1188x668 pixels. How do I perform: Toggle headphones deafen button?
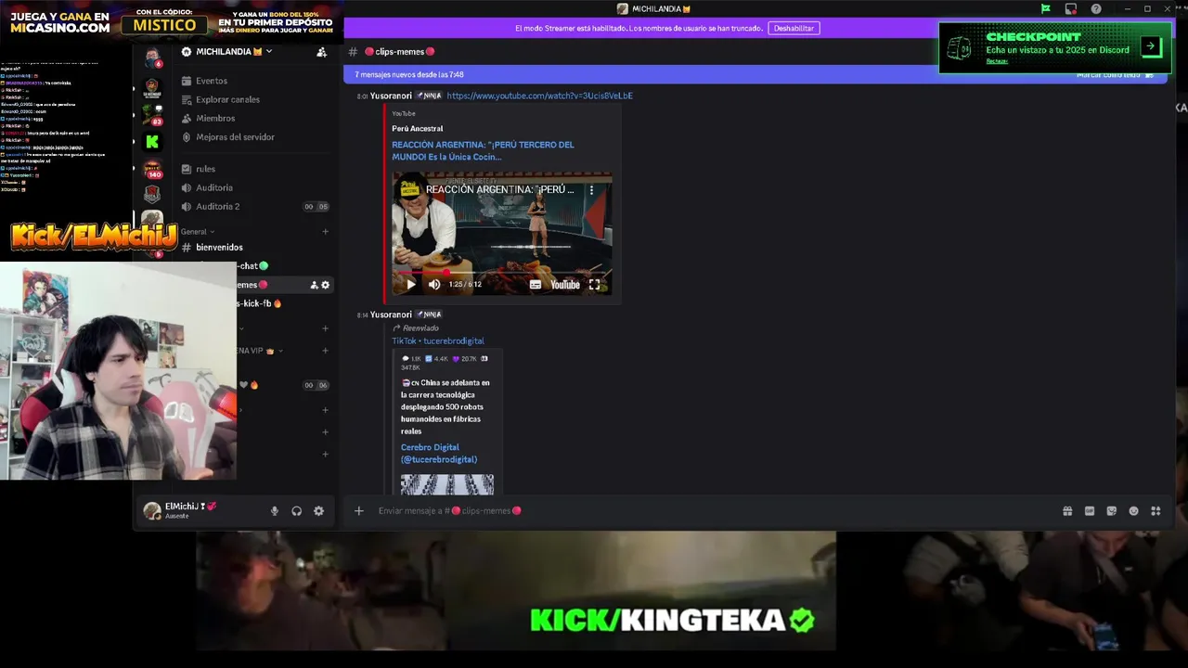[296, 510]
